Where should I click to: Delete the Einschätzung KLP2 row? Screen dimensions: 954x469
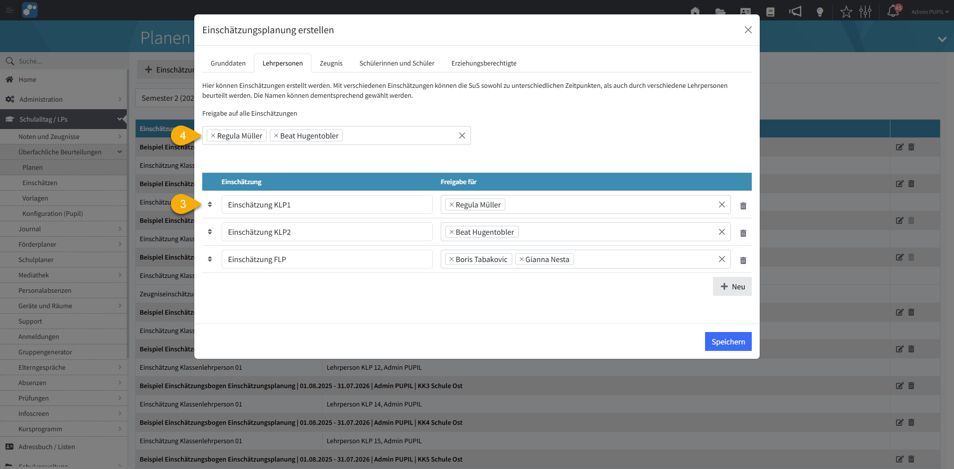pyautogui.click(x=743, y=233)
